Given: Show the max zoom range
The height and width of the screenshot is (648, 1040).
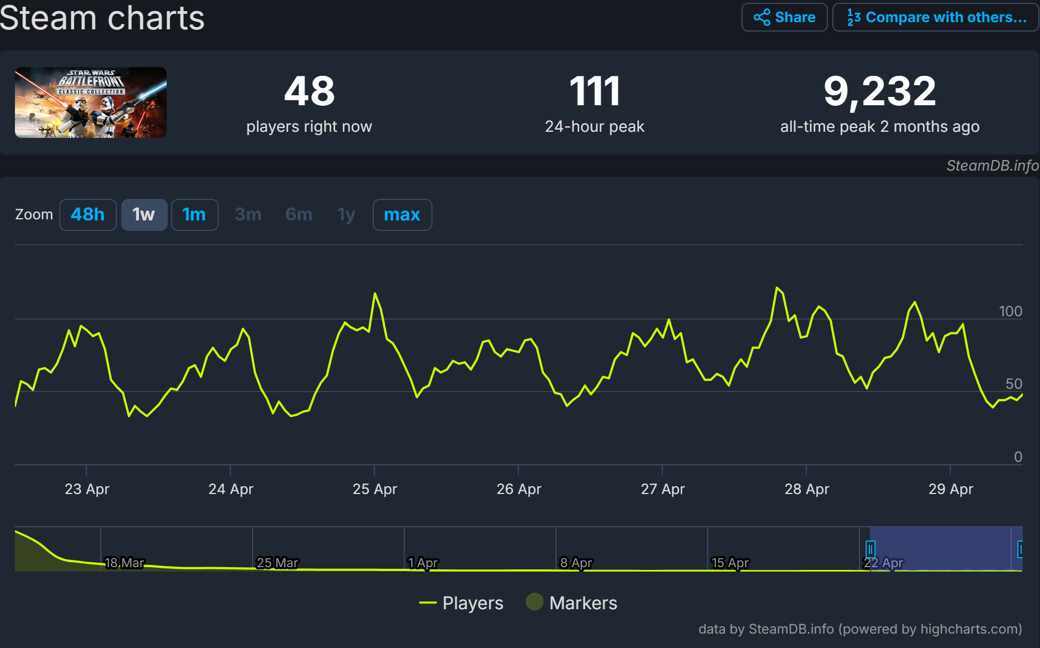Looking at the screenshot, I should pos(402,214).
